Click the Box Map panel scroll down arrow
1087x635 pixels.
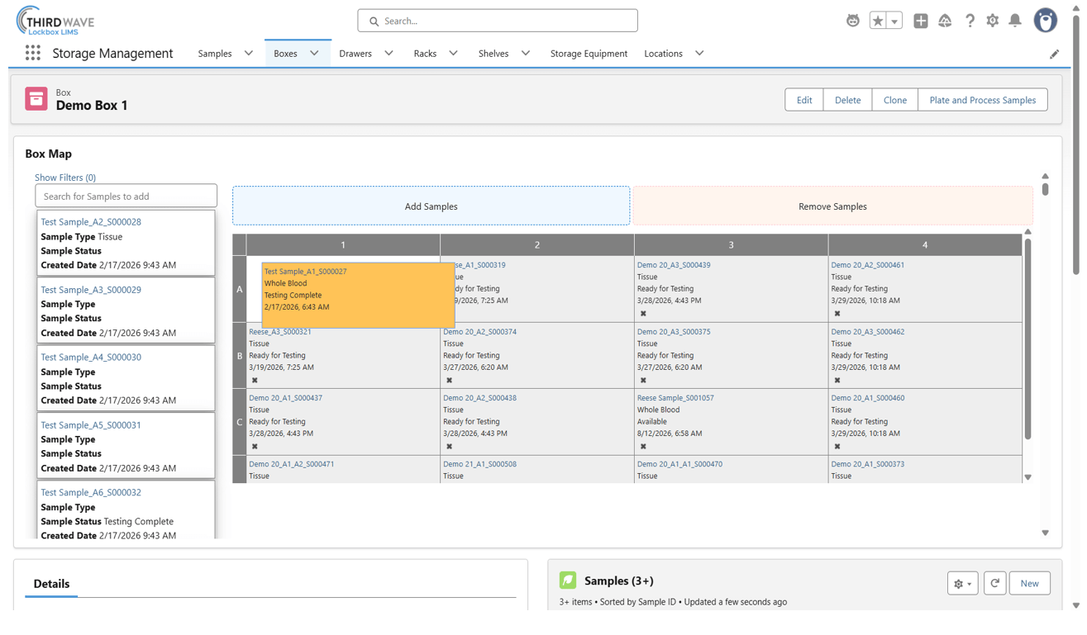1045,533
